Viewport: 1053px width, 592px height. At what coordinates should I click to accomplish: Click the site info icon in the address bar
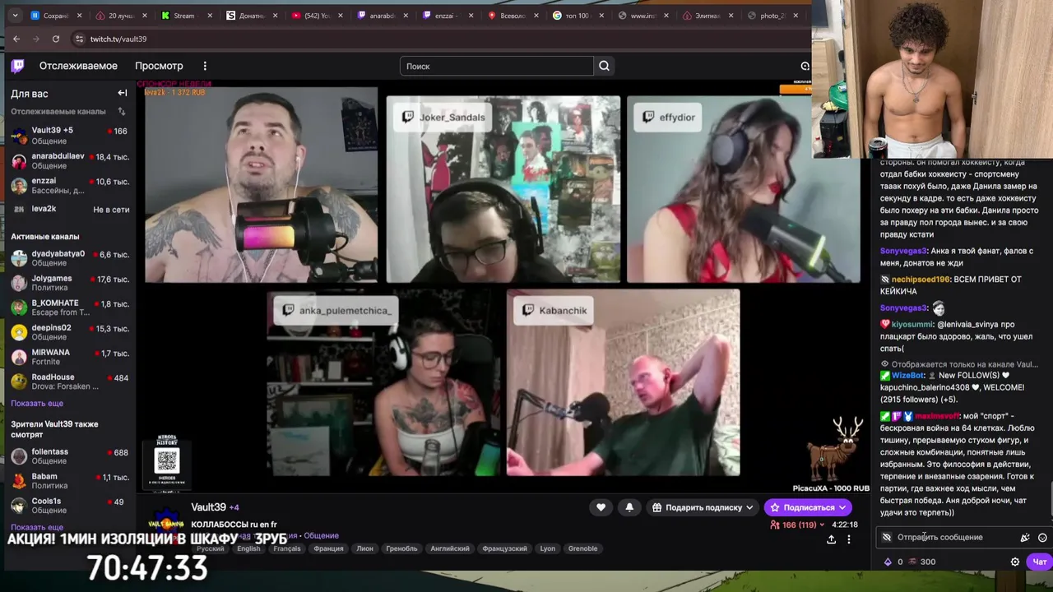coord(79,39)
